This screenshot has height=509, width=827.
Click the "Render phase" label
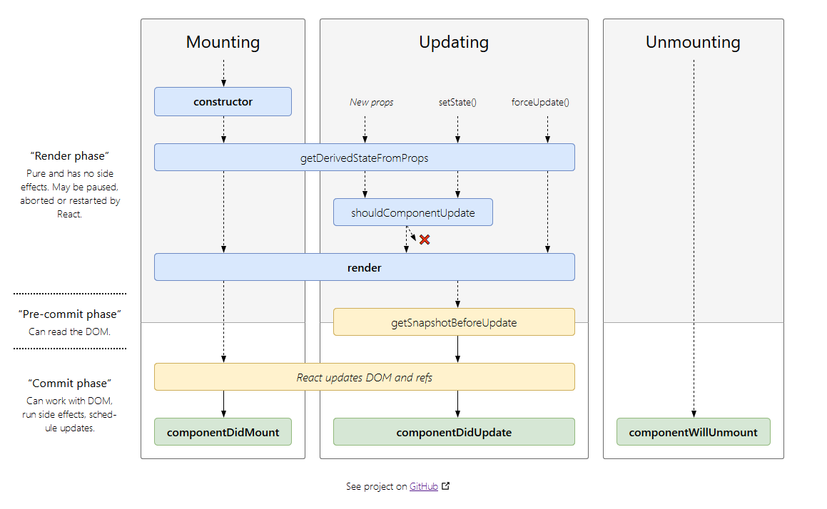[70, 156]
